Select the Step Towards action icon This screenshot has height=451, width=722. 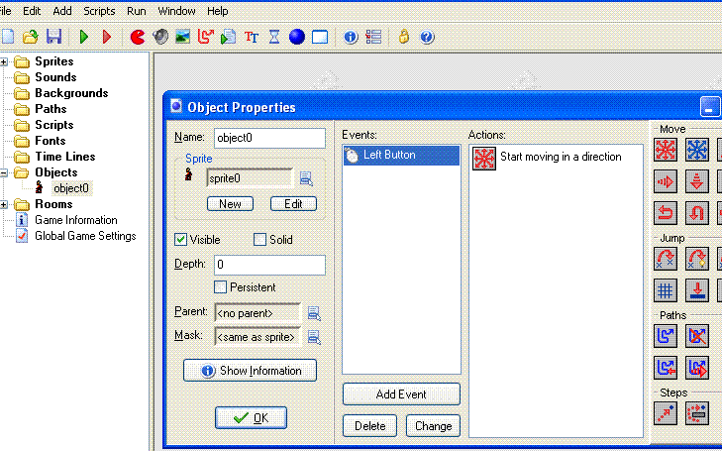666,413
